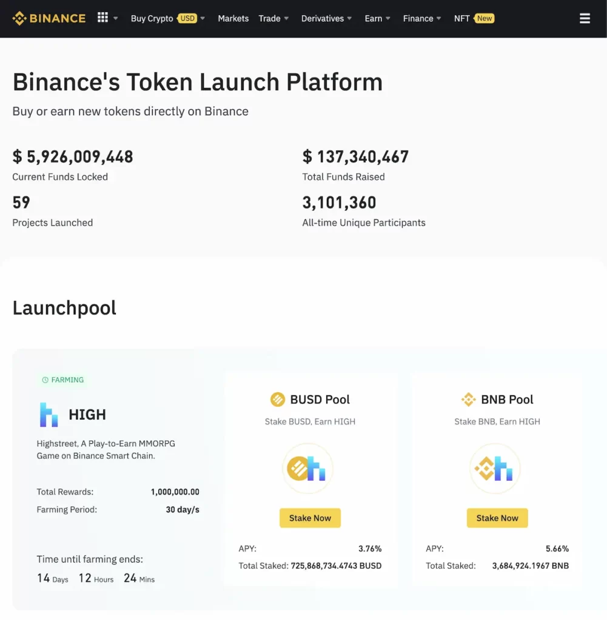Click the Stake BNB, Earn HIGH subtitle

(497, 421)
